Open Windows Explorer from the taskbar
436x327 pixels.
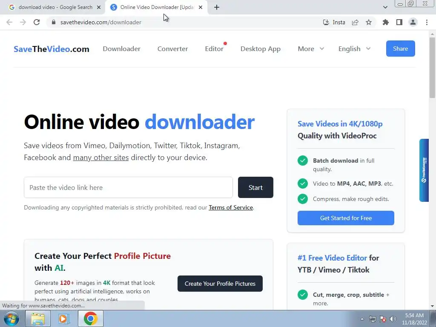38,318
